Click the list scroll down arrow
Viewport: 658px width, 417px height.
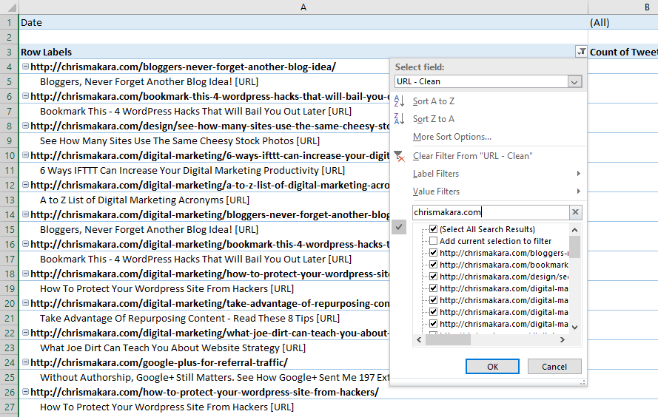575,328
